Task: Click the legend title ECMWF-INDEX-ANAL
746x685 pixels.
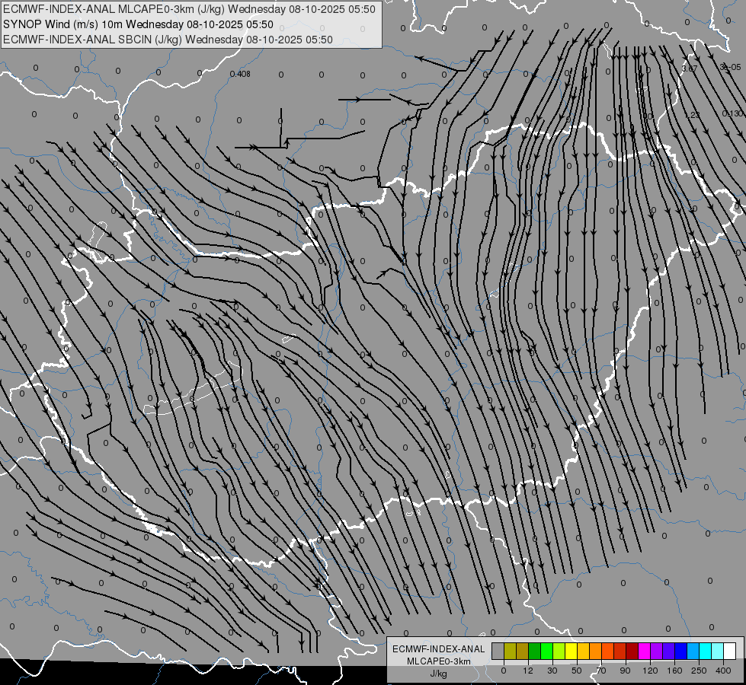Action: (439, 649)
